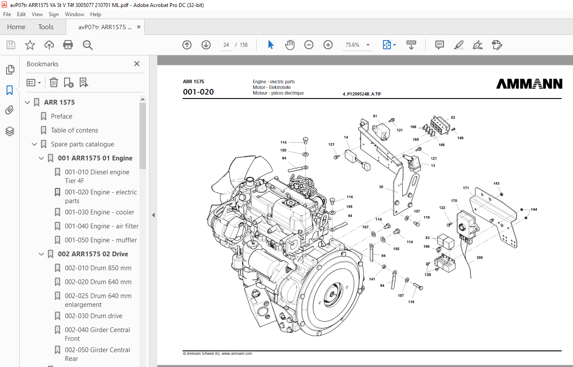
Task: Delete selected bookmark with trash icon
Action: pyautogui.click(x=54, y=82)
